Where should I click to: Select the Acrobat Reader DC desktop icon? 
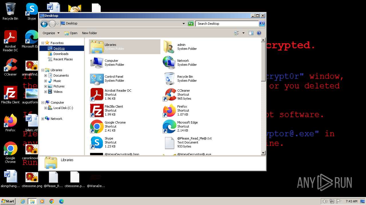10,41
